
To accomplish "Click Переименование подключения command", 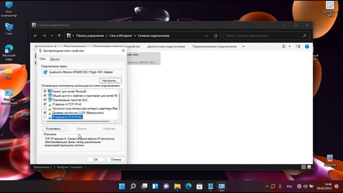I will click(214, 47).
